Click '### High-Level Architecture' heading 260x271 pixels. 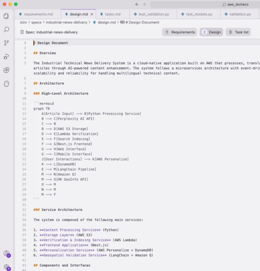click(x=61, y=94)
